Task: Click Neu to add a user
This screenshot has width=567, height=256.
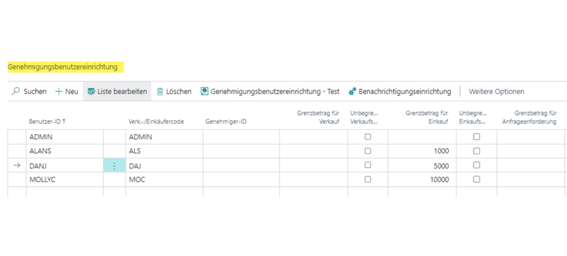Action: click(66, 92)
